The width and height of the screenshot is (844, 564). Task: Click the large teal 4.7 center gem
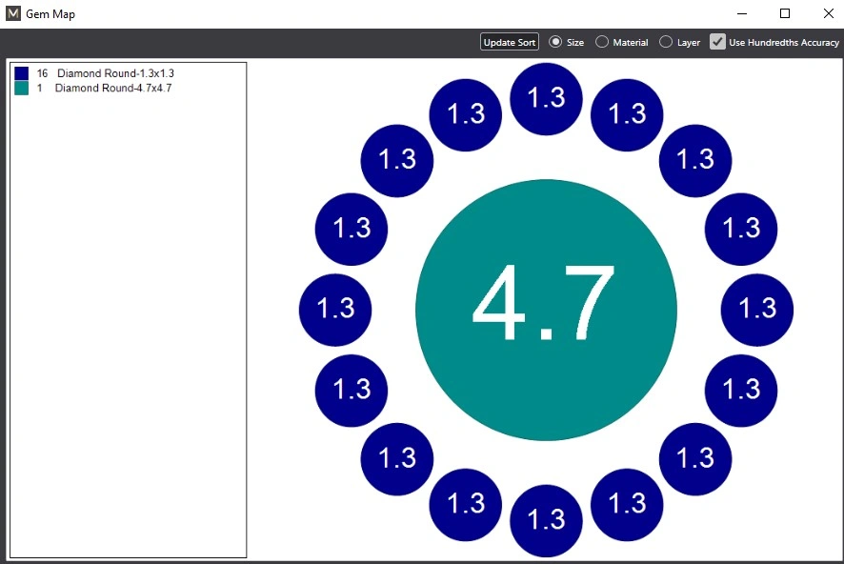(x=546, y=310)
